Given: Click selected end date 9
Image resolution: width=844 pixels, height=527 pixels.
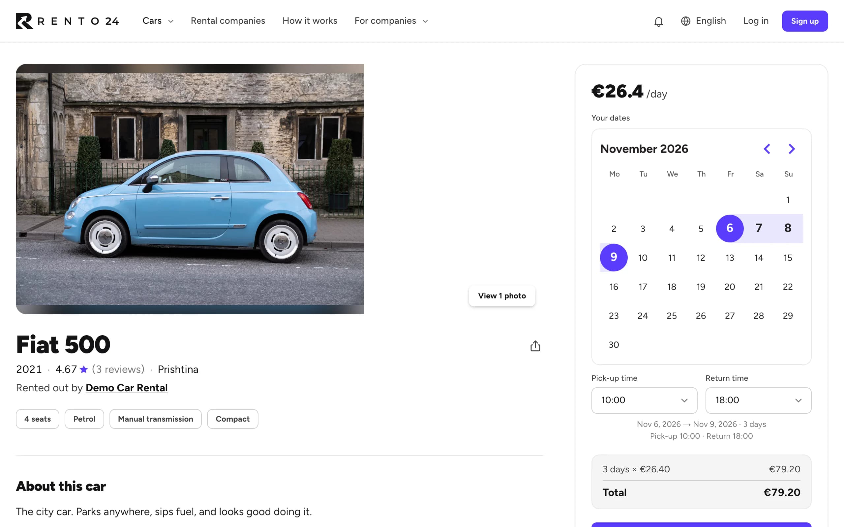Looking at the screenshot, I should 614,257.
